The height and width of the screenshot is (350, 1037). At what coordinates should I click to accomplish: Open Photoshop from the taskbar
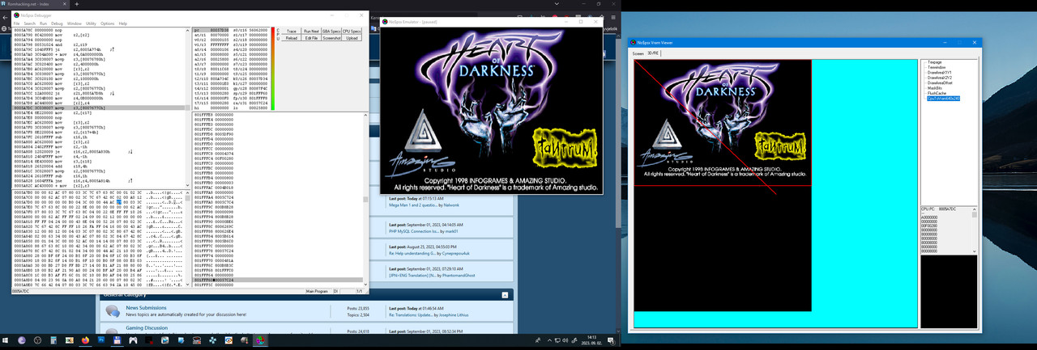point(101,341)
